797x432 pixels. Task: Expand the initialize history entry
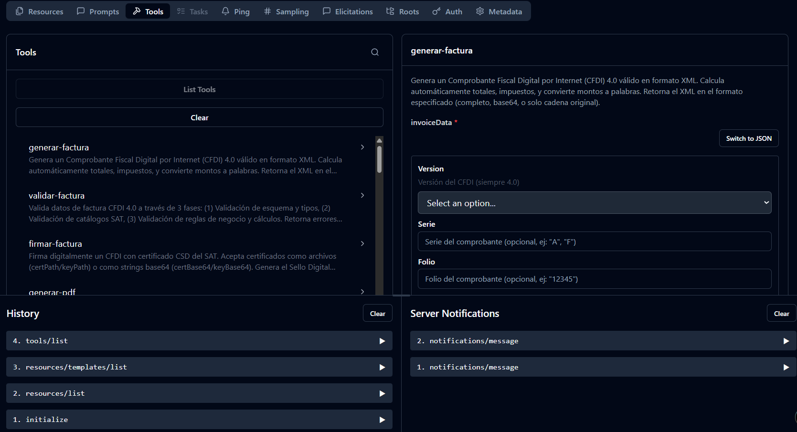coord(199,420)
